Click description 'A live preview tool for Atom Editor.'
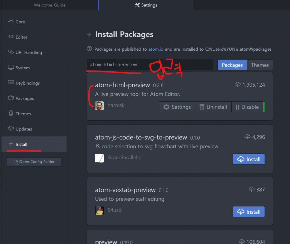The width and height of the screenshot is (290, 244). pos(137,94)
